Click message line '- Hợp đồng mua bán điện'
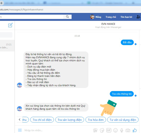The height and width of the screenshot is (133, 141). tap(40, 70)
